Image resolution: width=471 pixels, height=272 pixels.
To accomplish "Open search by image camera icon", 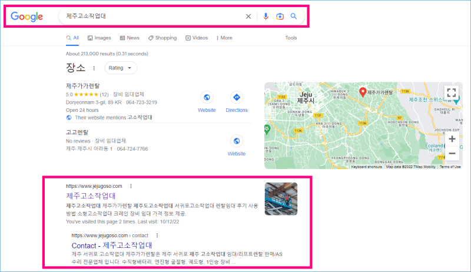I will click(280, 16).
